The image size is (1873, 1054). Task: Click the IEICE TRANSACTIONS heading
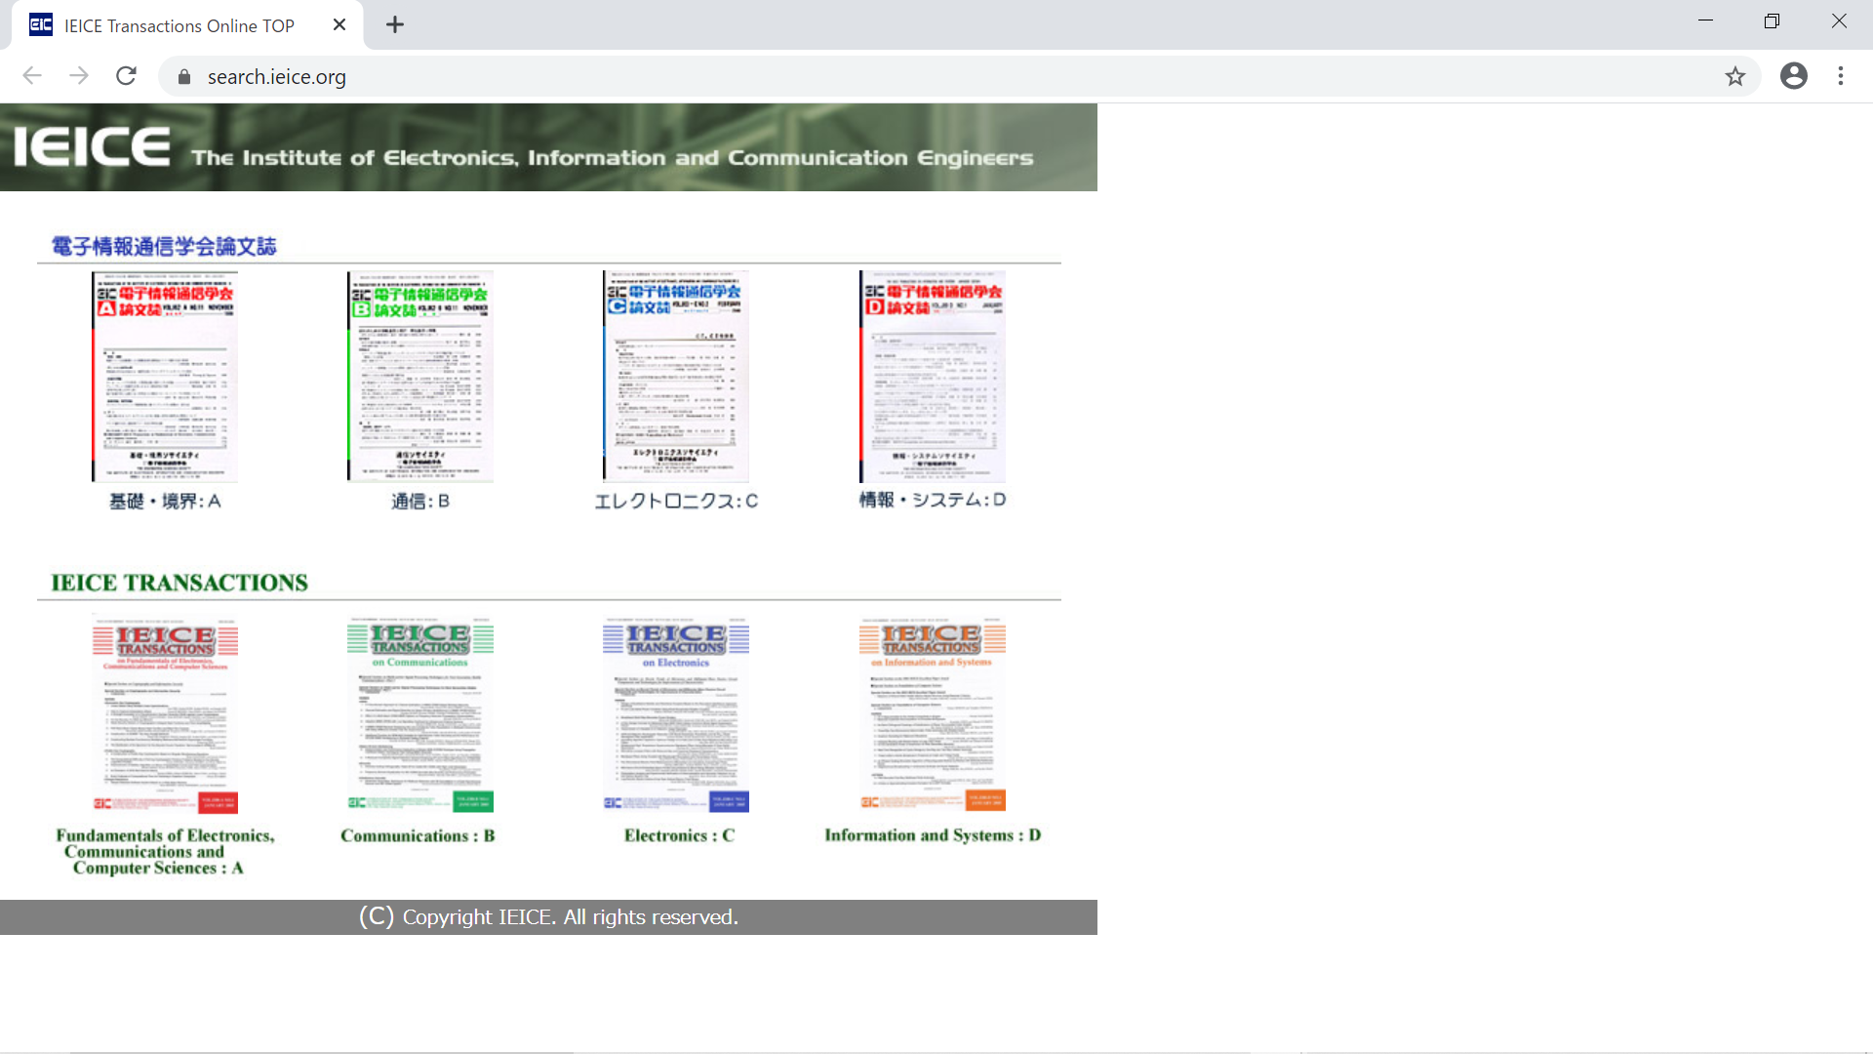click(179, 583)
